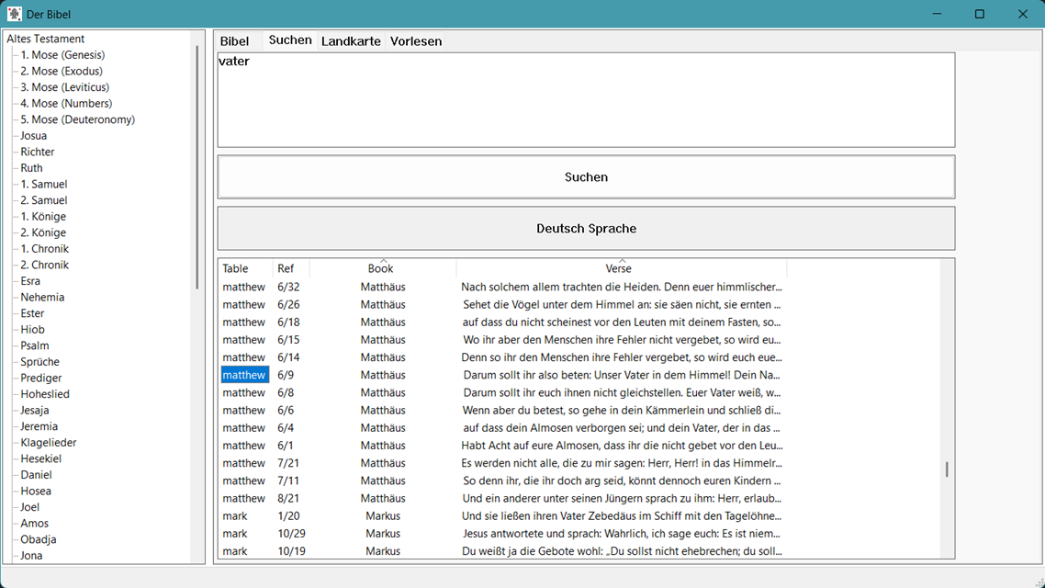Select the verse 'Du weißt ja die Gebote wohl'

pyautogui.click(x=622, y=551)
